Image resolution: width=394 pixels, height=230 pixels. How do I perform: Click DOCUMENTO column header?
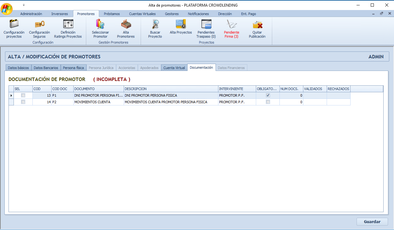pyautogui.click(x=98, y=89)
